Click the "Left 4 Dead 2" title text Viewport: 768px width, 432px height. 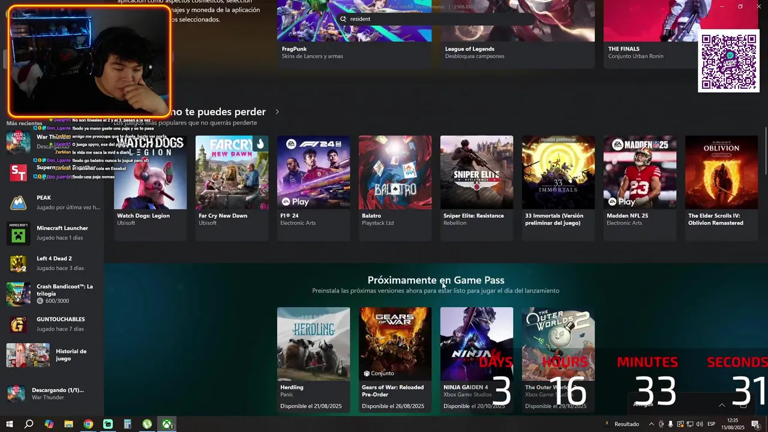pos(54,259)
